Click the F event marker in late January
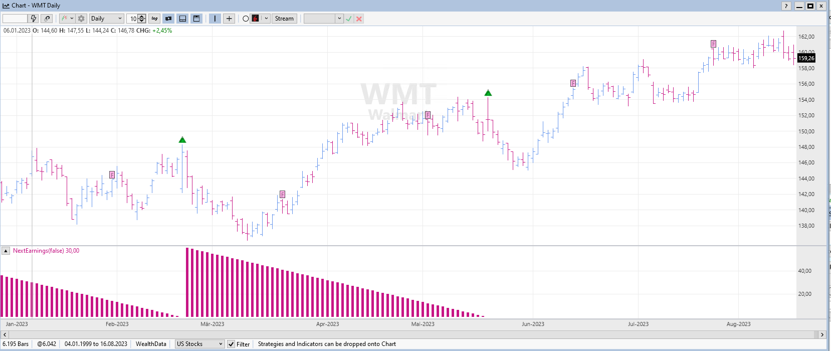Screen dimensions: 831x351 [112, 175]
